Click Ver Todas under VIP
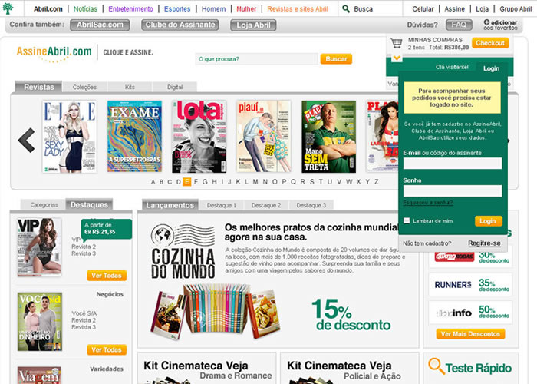 [107, 275]
